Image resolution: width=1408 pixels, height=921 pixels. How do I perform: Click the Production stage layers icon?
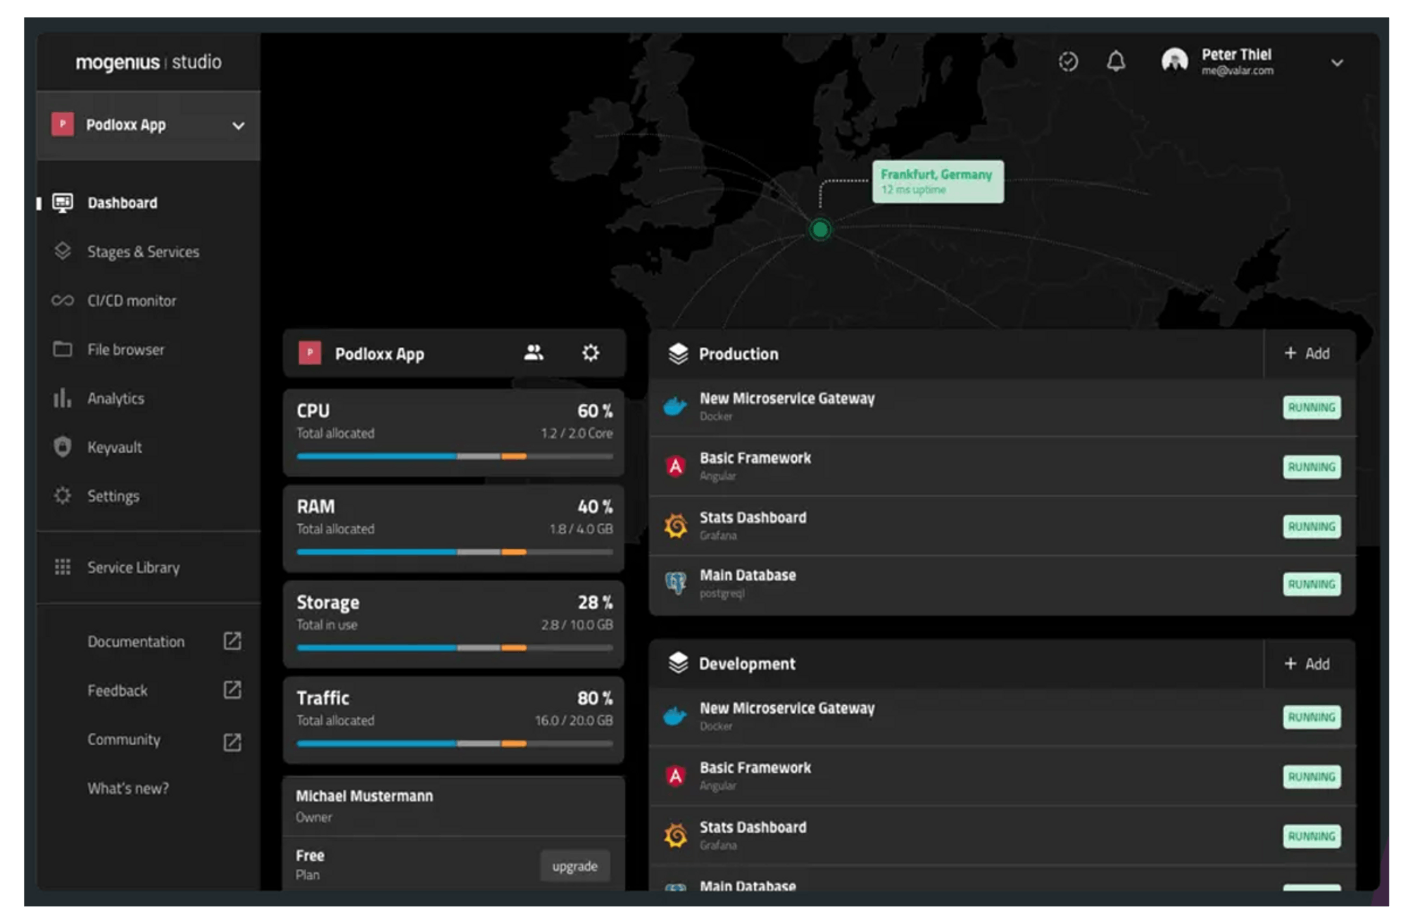(x=678, y=354)
